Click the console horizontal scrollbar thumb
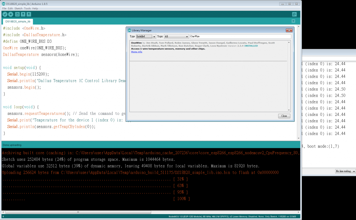This screenshot has height=220, width=356. click(78, 212)
